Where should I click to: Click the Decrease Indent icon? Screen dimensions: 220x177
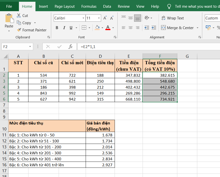coord(147,28)
